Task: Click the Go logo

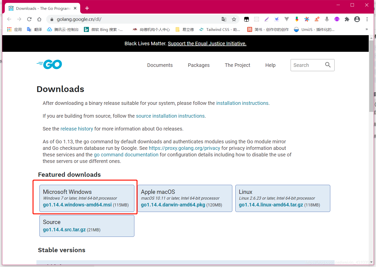Action: 49,64
